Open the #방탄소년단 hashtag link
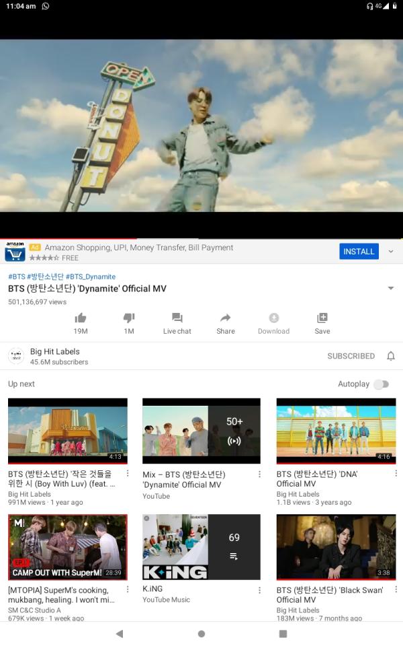Image resolution: width=403 pixels, height=646 pixels. point(46,277)
